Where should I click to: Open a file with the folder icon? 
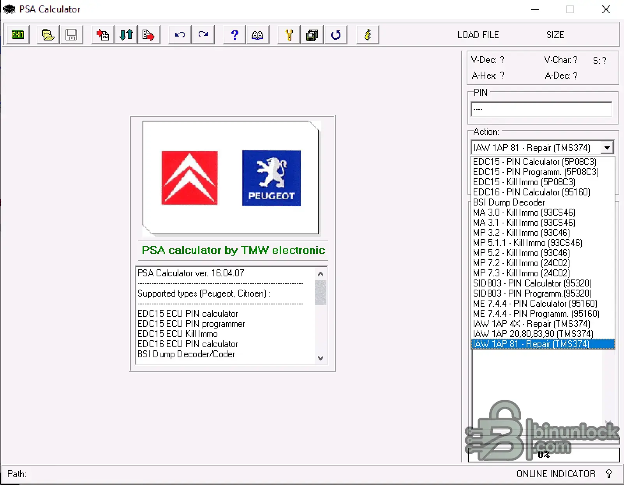[48, 35]
